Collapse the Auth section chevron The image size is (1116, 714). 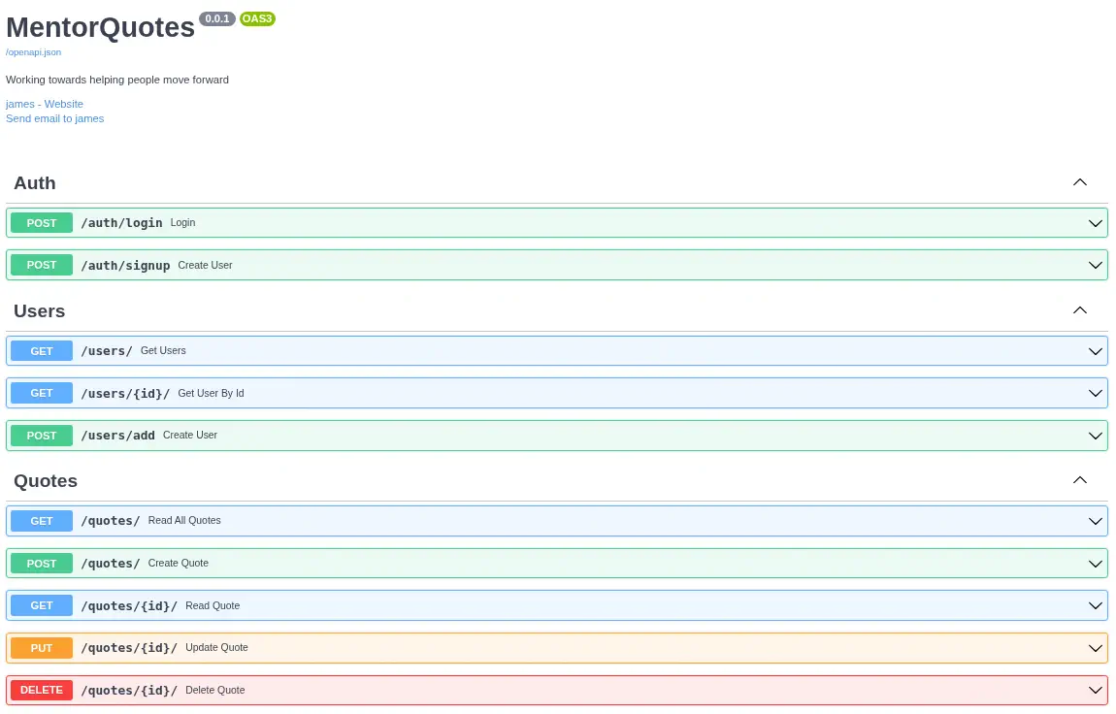1079,182
